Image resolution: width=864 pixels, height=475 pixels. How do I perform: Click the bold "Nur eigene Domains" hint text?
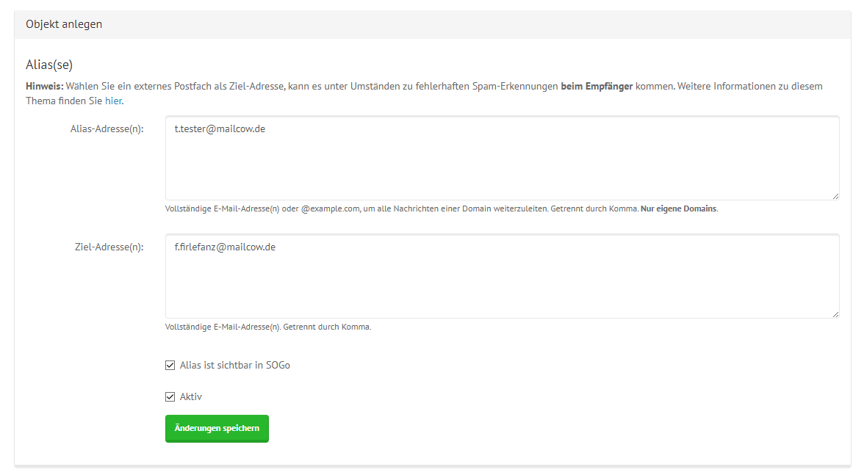pos(677,209)
